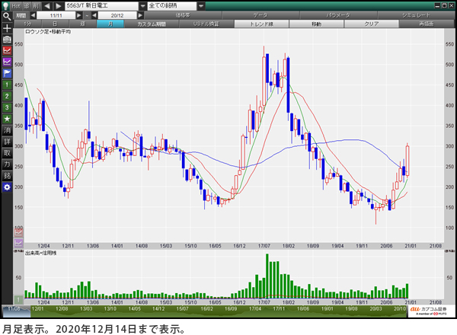Screen dimensions: 457x335
Task: Select the 月 monthly chart tab
Action: coord(110,24)
